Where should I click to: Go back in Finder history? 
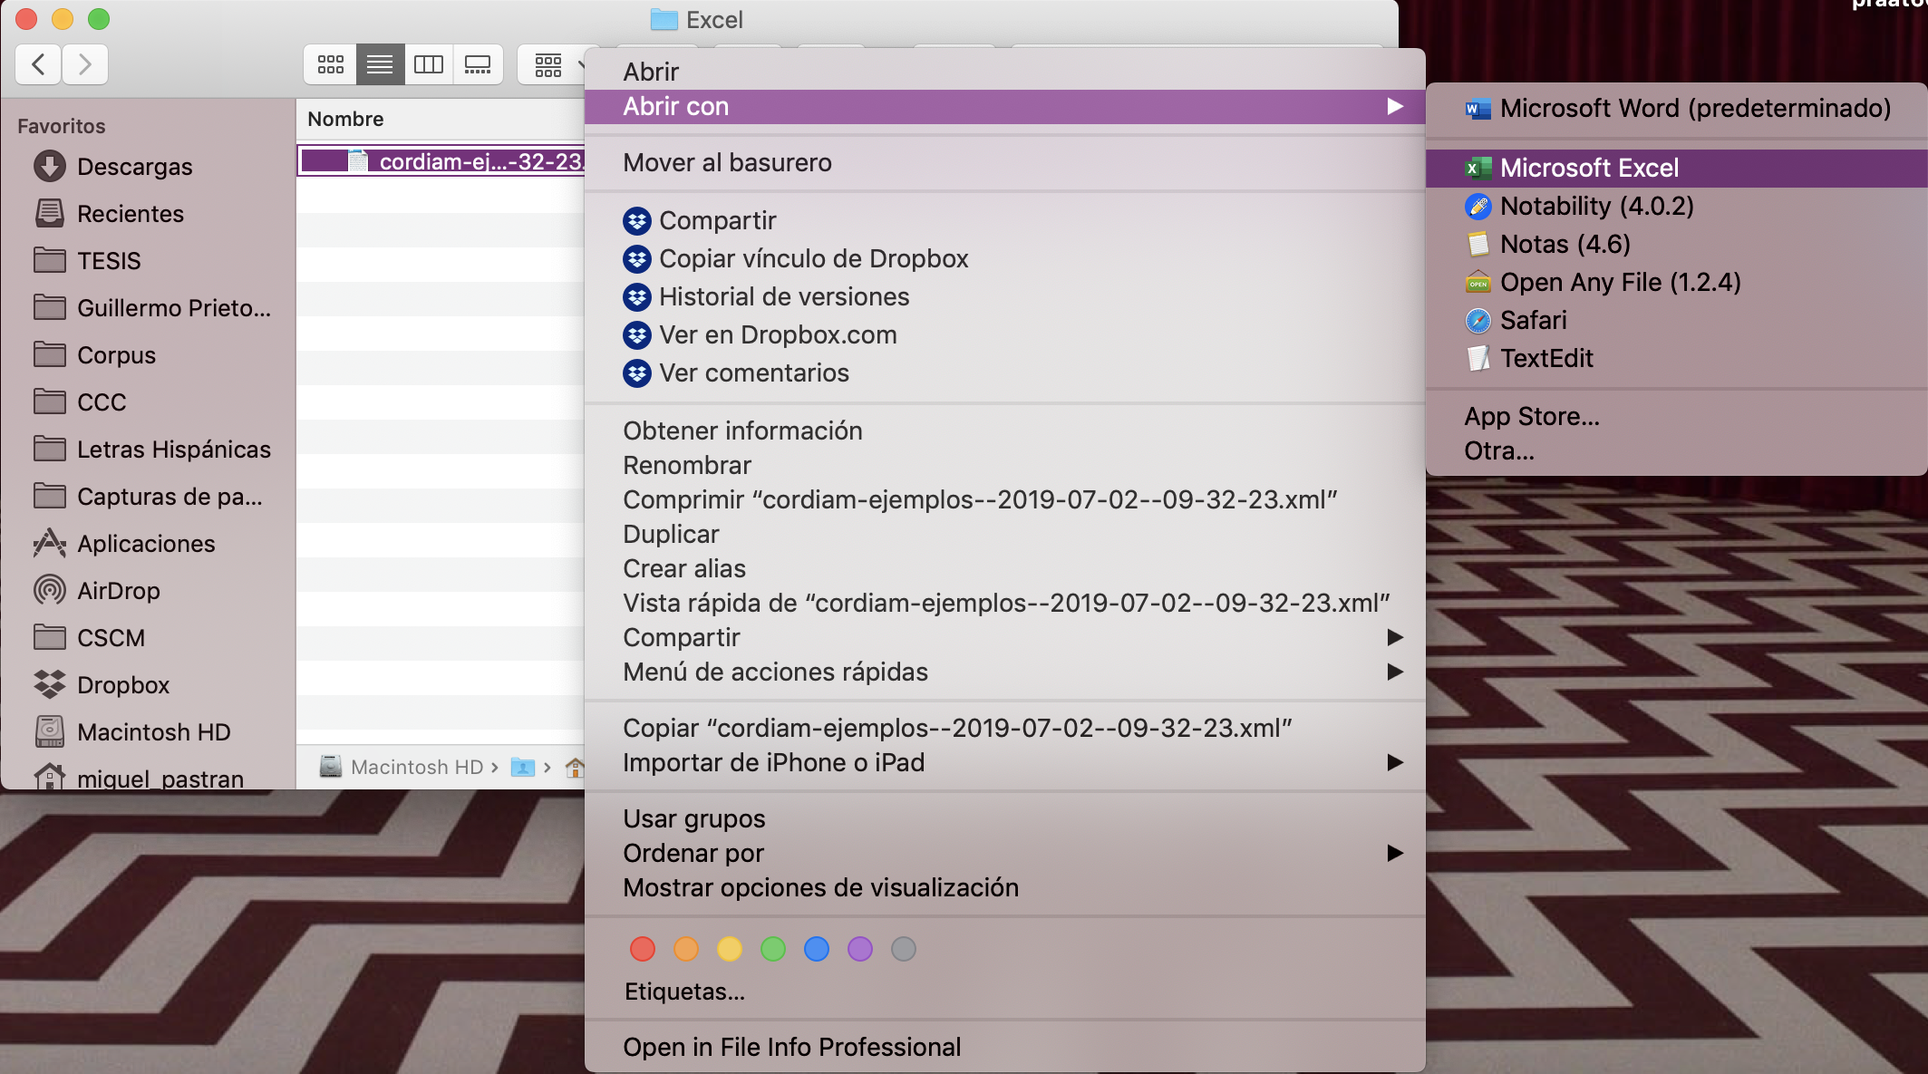click(39, 64)
